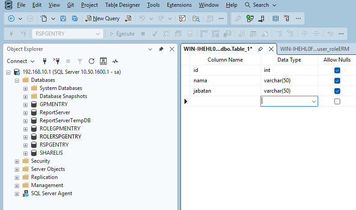Click the New Query button
Image resolution: width=356 pixels, height=210 pixels.
tap(102, 18)
